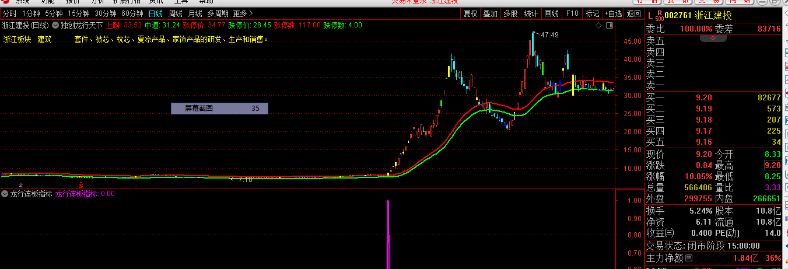
Task: Expand the 更多 more periods menu
Action: (243, 13)
